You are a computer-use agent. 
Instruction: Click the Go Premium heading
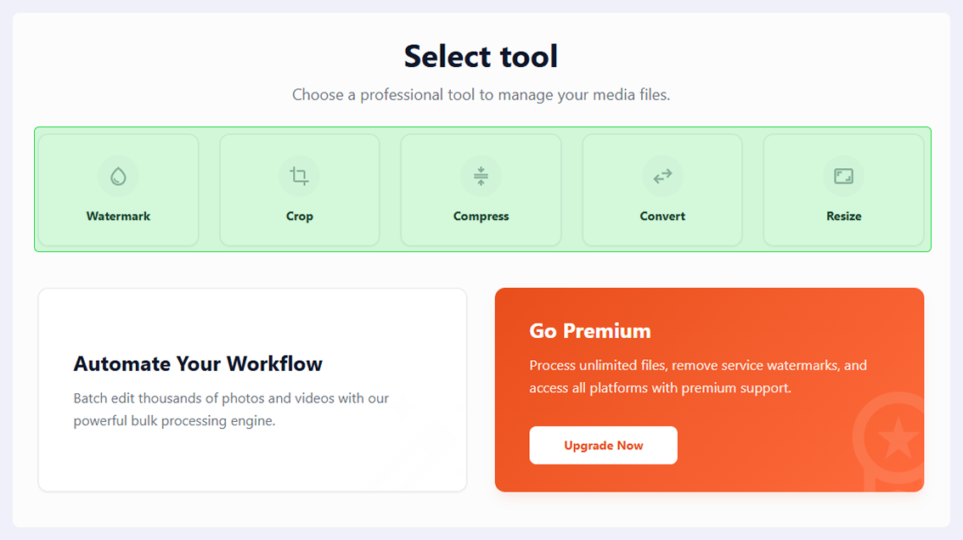coord(589,330)
